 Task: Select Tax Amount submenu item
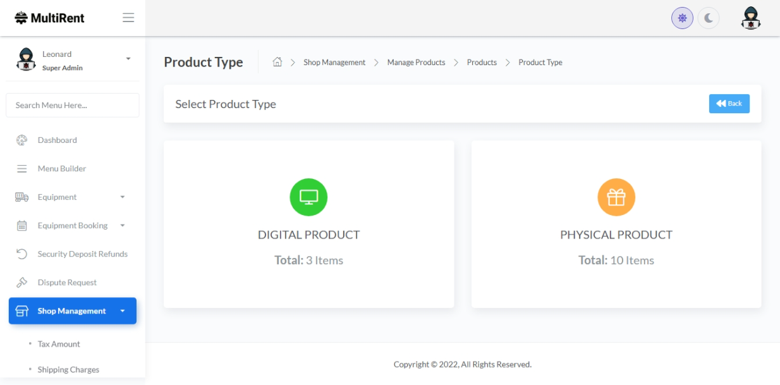click(x=59, y=344)
